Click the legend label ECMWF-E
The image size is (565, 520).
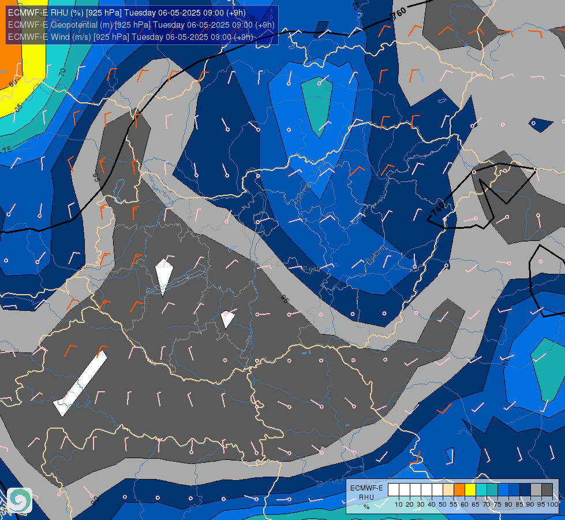366,488
